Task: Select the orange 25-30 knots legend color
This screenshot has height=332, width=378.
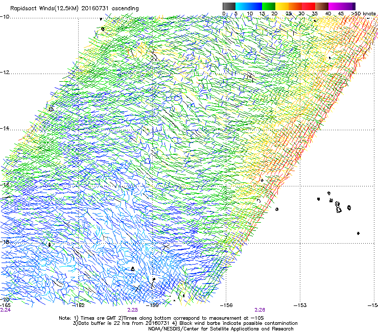Action: click(295, 6)
